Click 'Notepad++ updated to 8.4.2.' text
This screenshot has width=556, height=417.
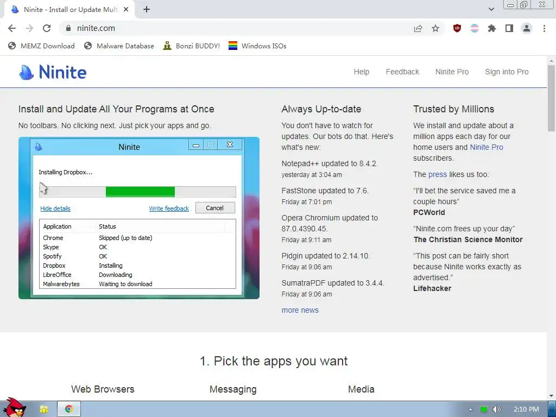(330, 164)
